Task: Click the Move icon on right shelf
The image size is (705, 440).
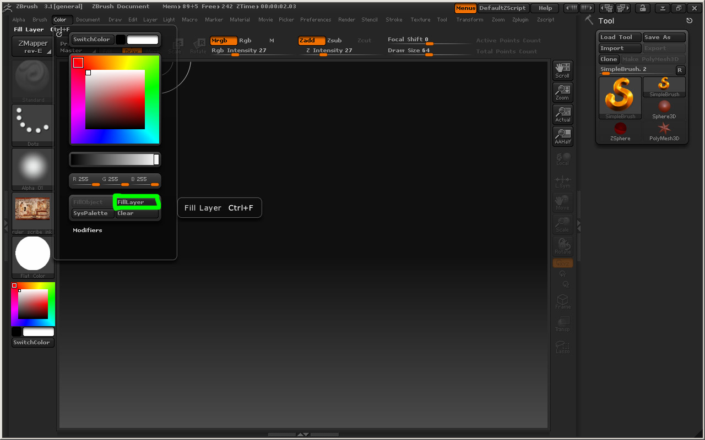Action: point(562,202)
